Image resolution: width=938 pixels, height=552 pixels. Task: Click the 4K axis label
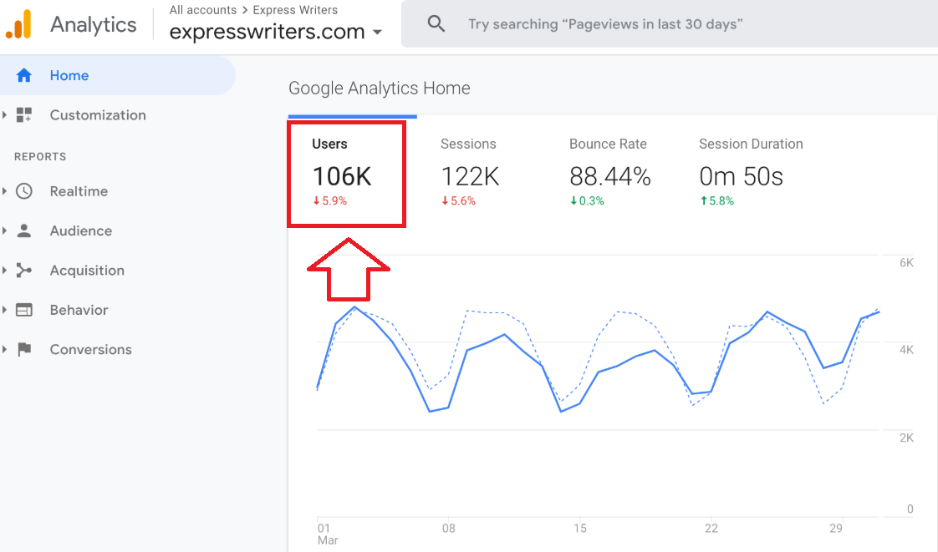[906, 350]
